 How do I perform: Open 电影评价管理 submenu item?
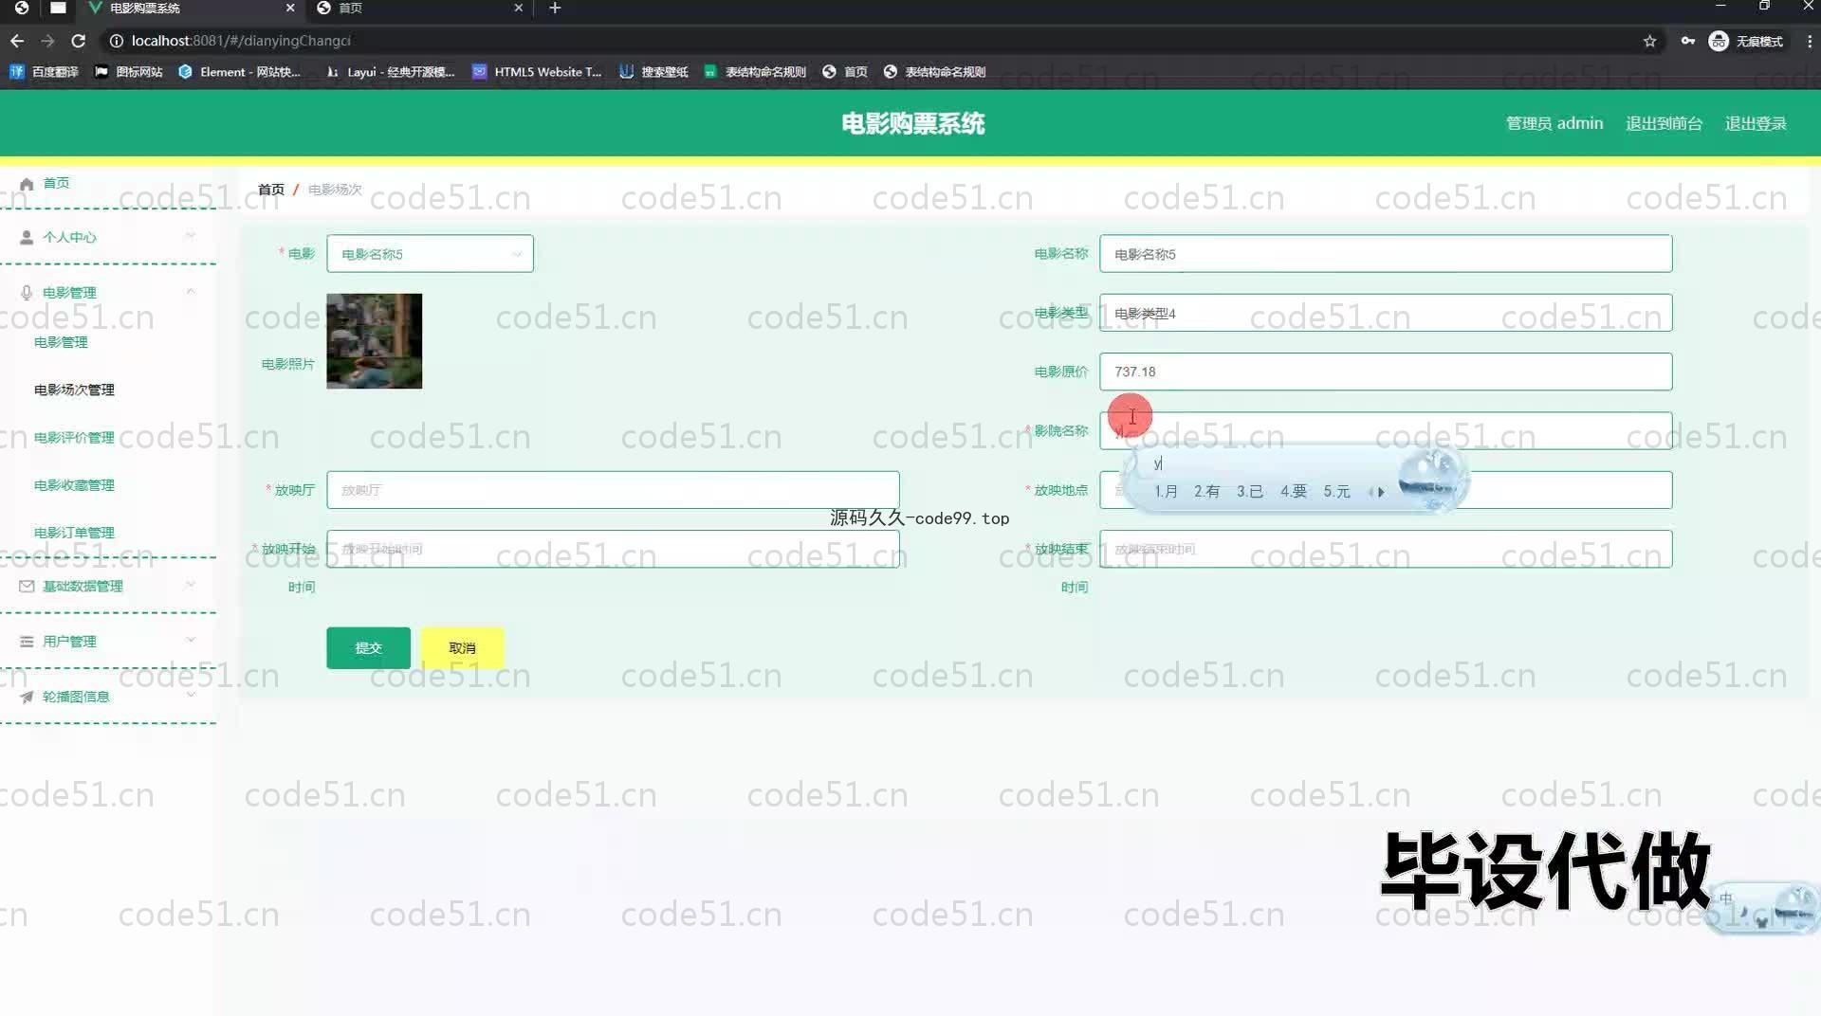pos(74,437)
